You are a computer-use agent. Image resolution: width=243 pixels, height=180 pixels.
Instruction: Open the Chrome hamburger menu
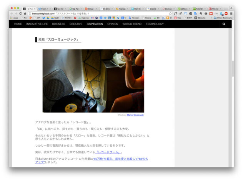(231, 13)
